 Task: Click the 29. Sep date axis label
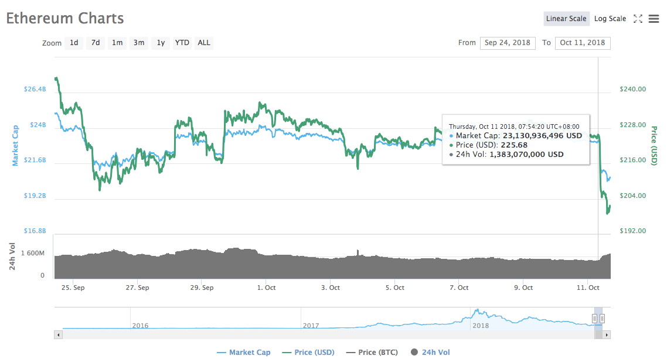(x=202, y=288)
